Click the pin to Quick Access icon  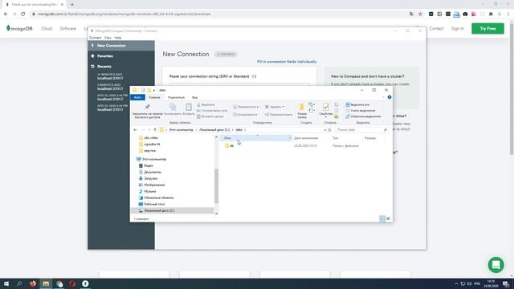pyautogui.click(x=147, y=107)
